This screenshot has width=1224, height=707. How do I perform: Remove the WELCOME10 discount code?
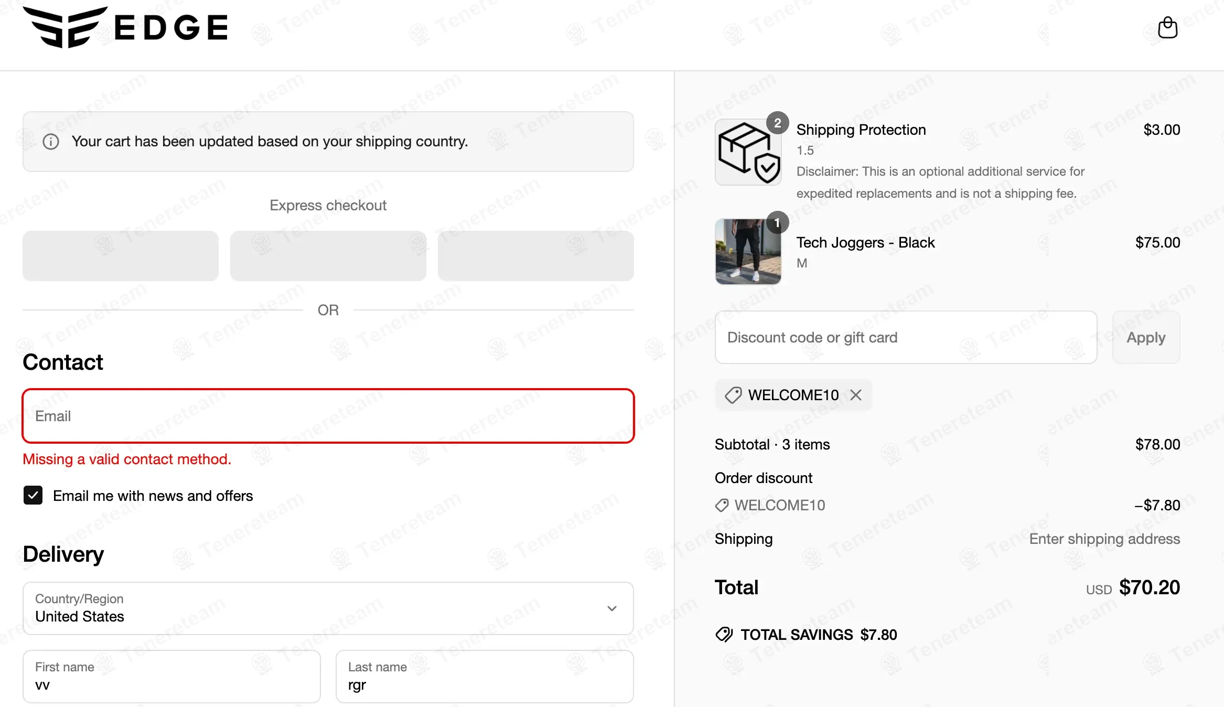[856, 395]
